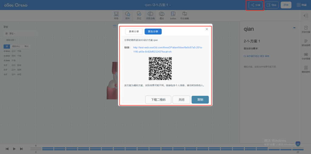Collapse the qian info panel minus button
311x154 pixels.
pyautogui.click(x=295, y=28)
